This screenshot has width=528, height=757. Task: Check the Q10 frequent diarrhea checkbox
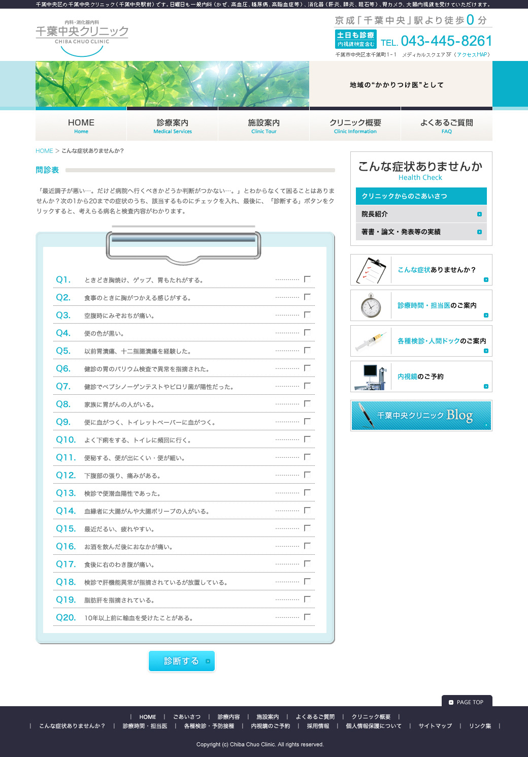(307, 439)
